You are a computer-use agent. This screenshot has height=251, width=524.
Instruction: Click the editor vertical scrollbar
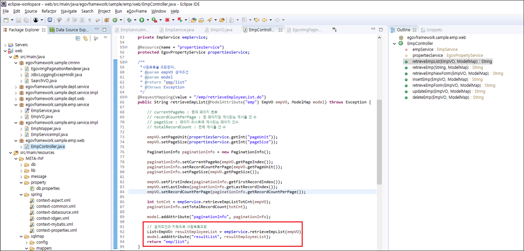(379, 143)
